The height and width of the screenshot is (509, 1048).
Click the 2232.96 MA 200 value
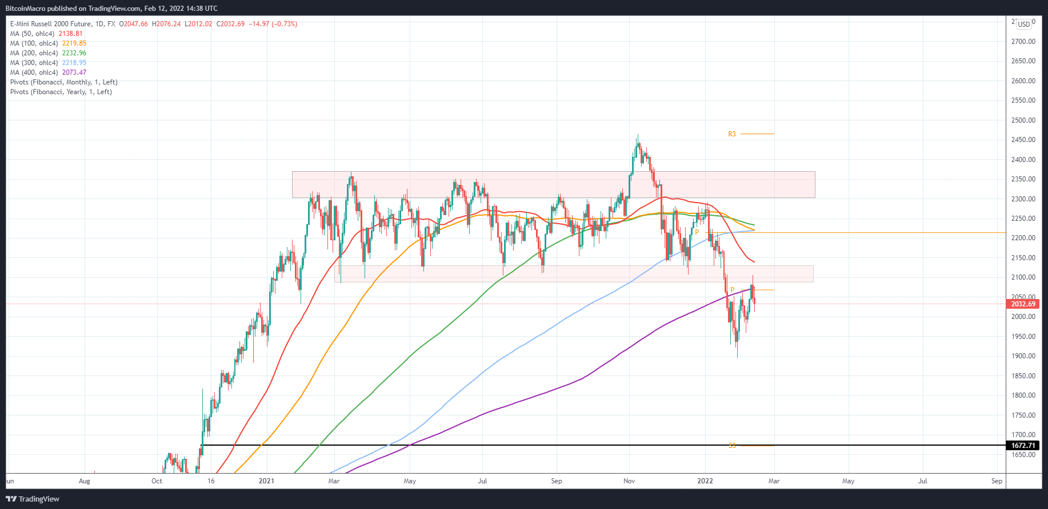[74, 53]
